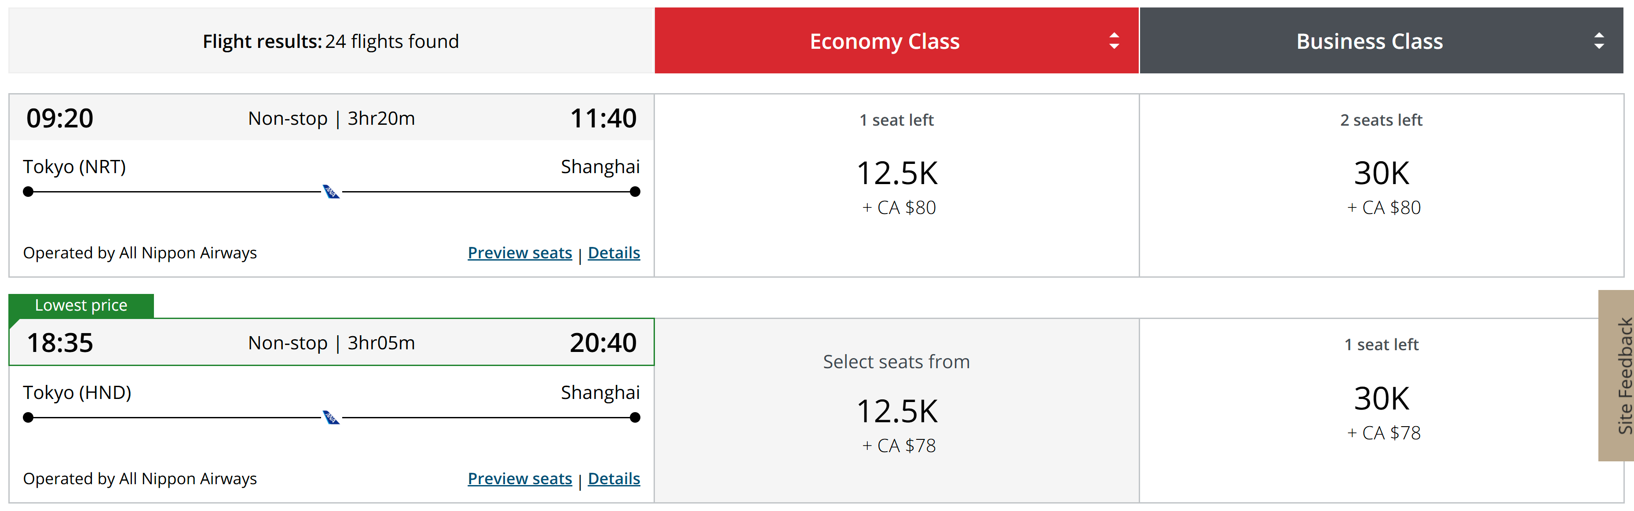Open Details for the 18:35 flight

click(614, 478)
